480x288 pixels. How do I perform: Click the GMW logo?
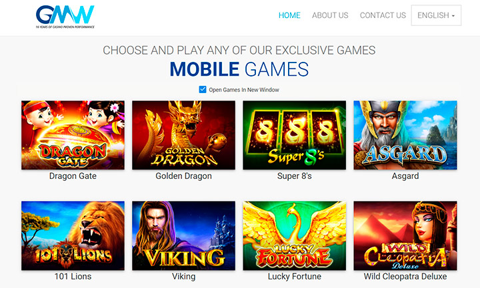point(65,17)
